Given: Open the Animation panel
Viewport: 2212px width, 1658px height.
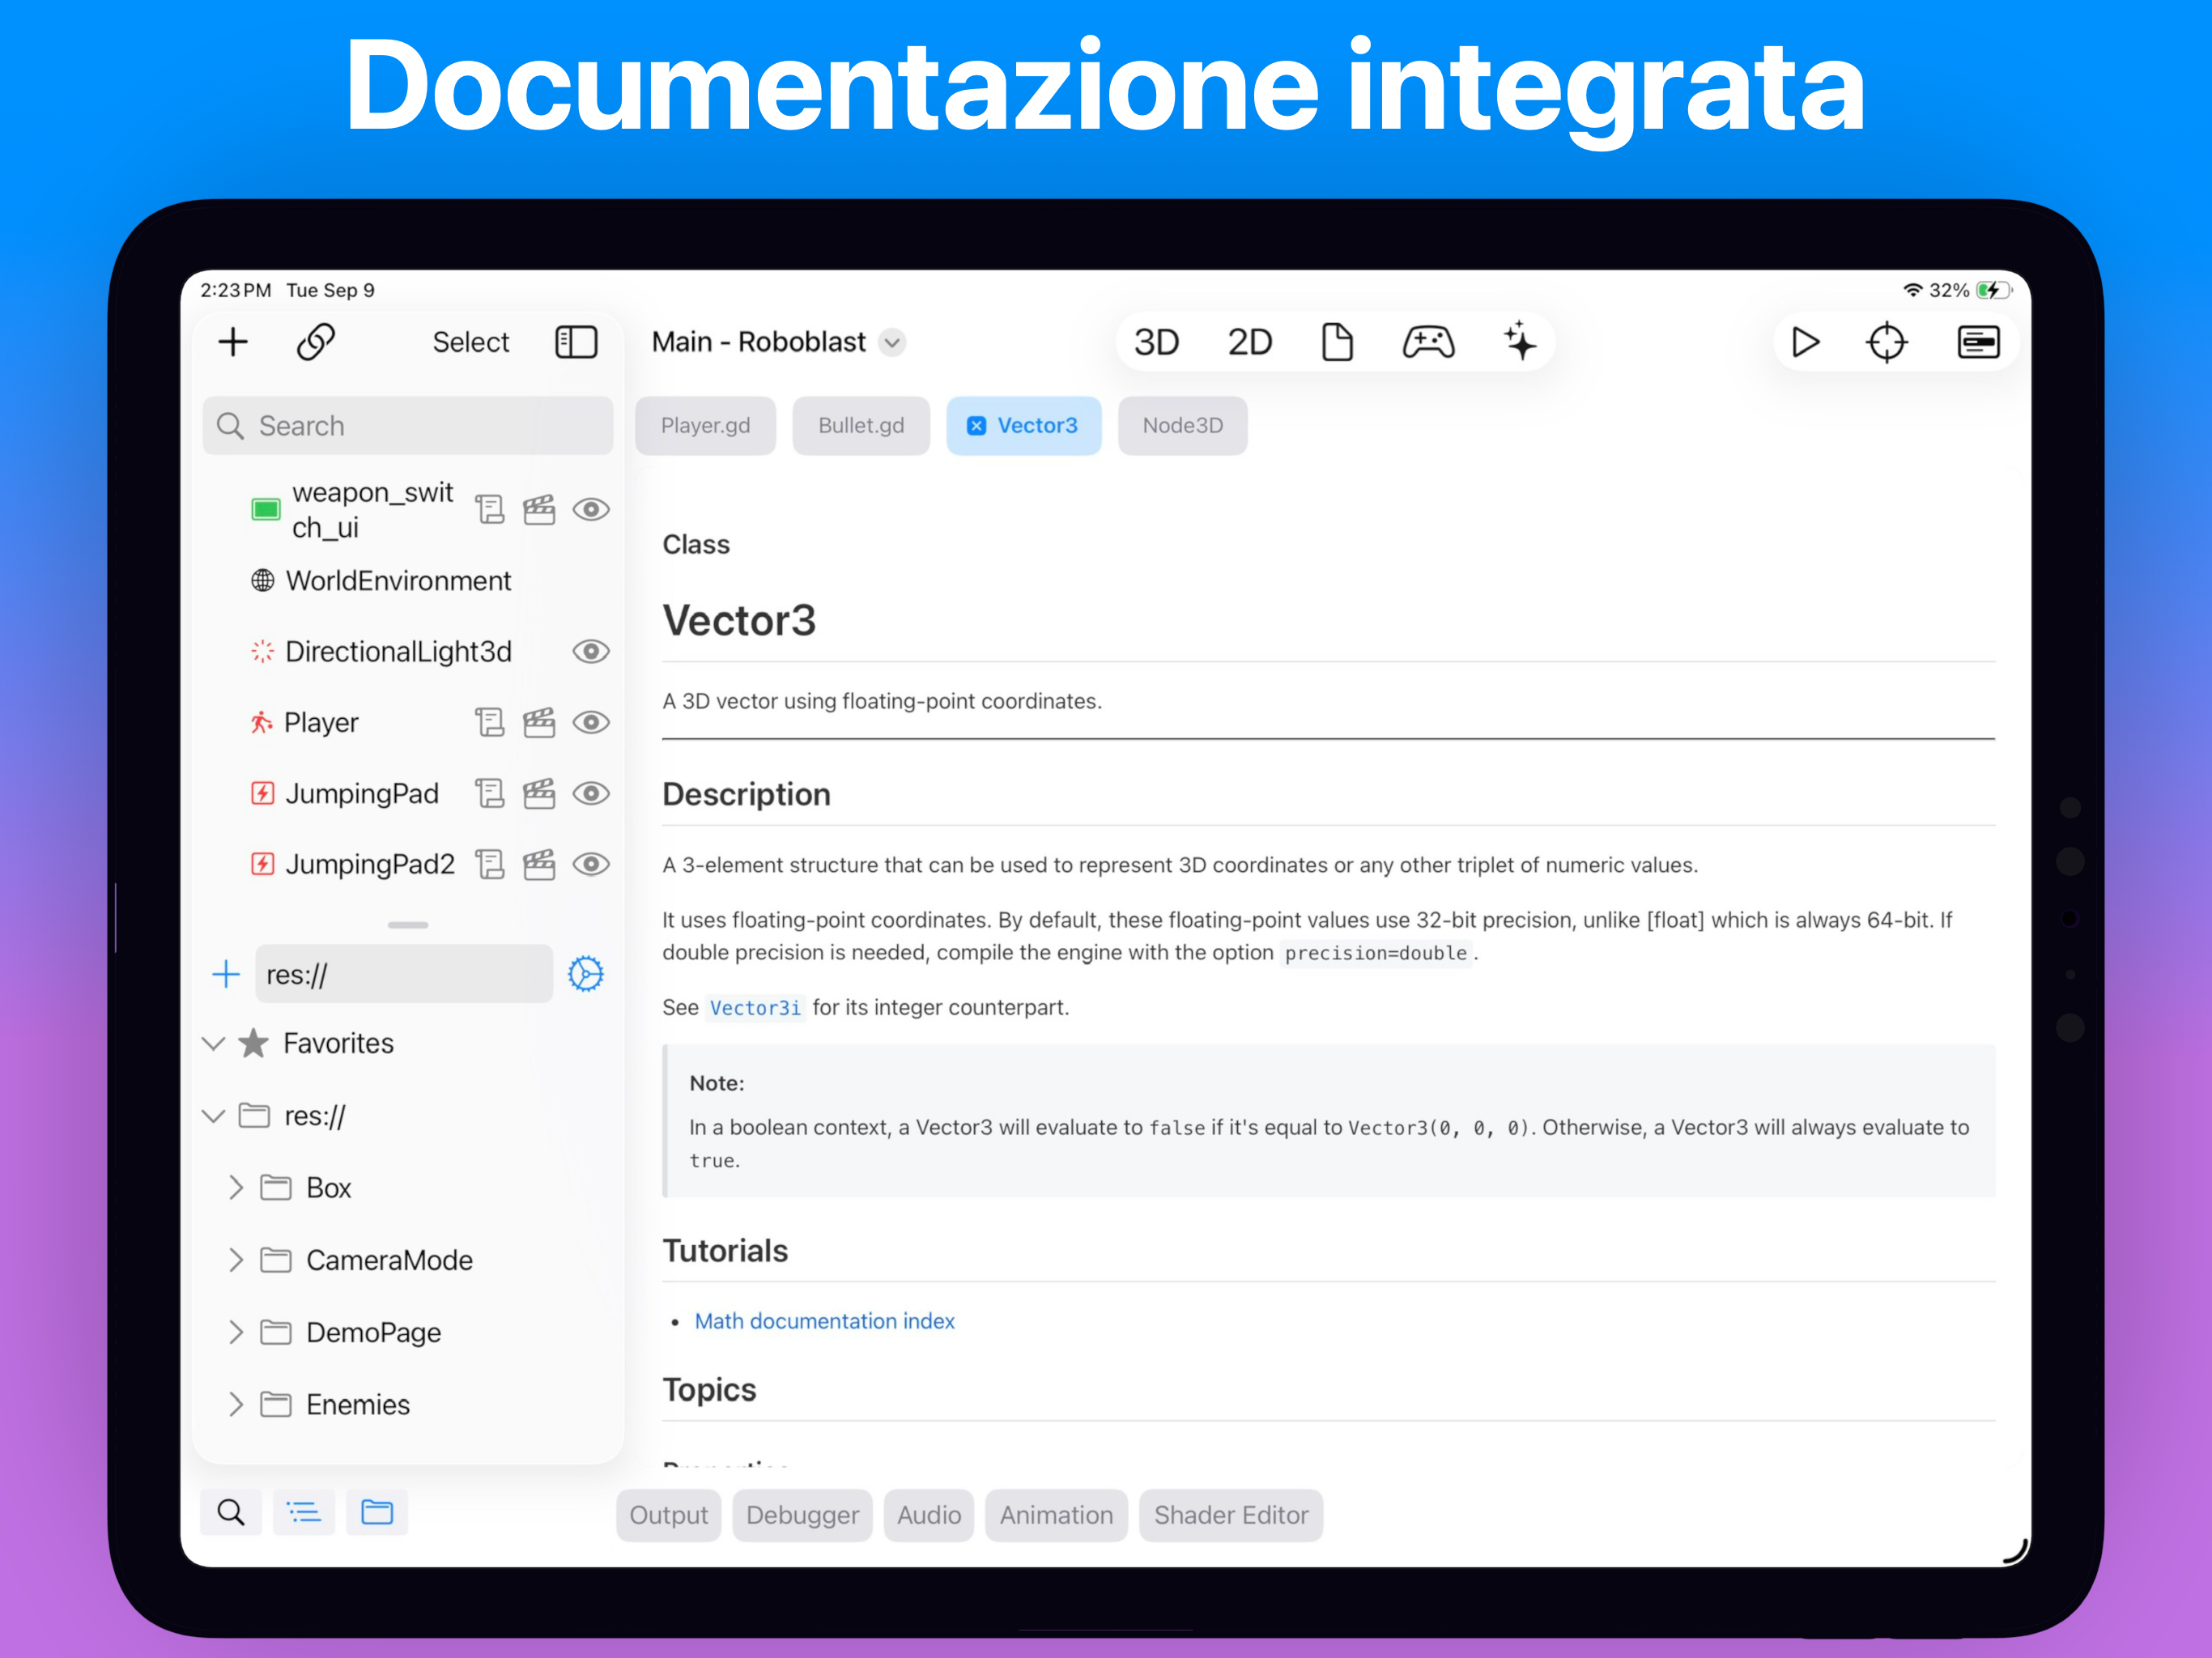Looking at the screenshot, I should [x=1056, y=1515].
